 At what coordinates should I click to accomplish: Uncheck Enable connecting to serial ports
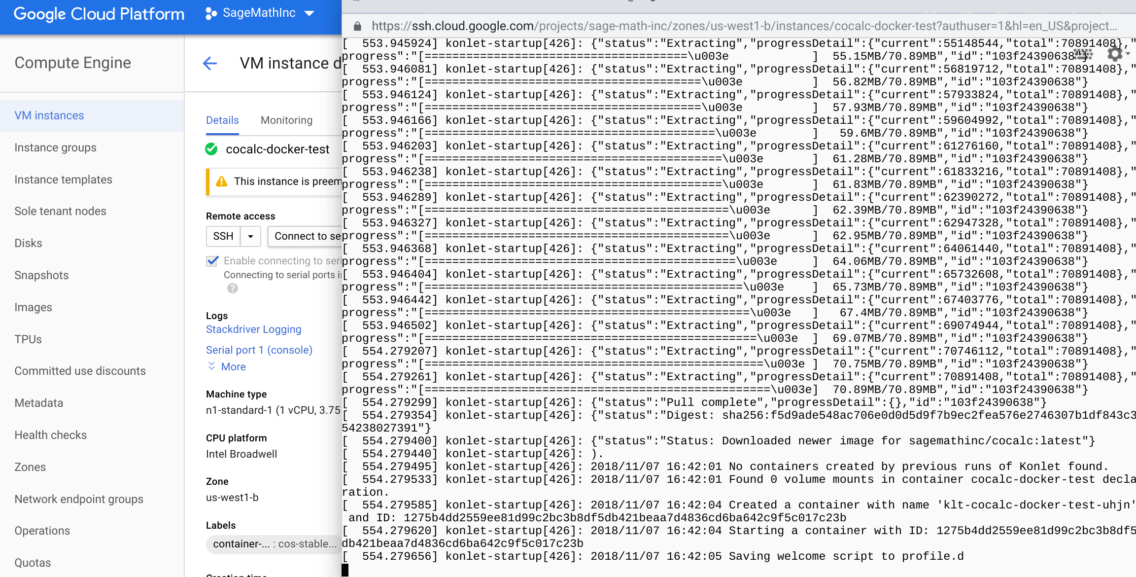[x=212, y=261]
